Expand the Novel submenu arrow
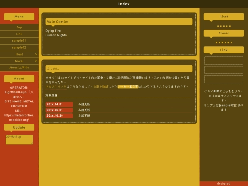The height and width of the screenshot is (186, 248). (36, 61)
